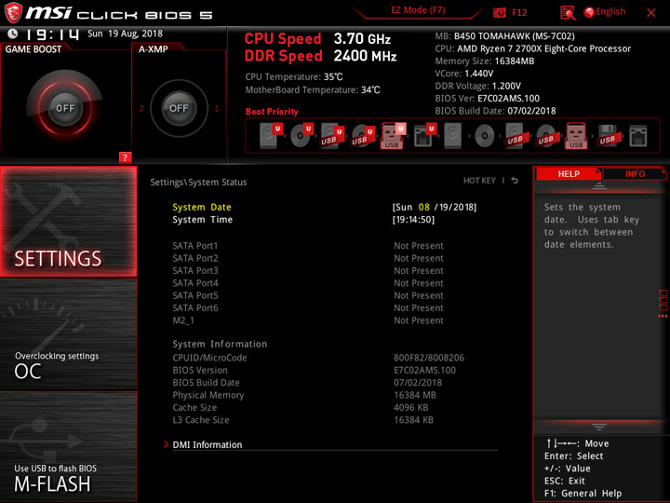
Task: Click the SATA Port6 row
Action: click(308, 307)
